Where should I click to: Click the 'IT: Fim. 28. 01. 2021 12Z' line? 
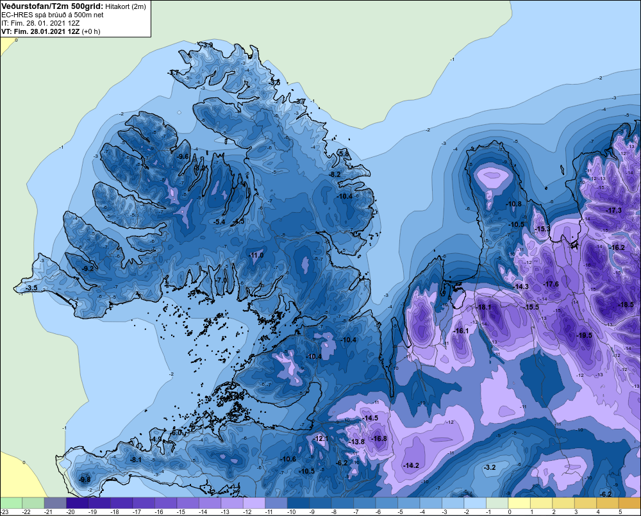click(x=40, y=23)
